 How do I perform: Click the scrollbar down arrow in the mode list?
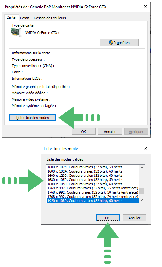point(142,200)
